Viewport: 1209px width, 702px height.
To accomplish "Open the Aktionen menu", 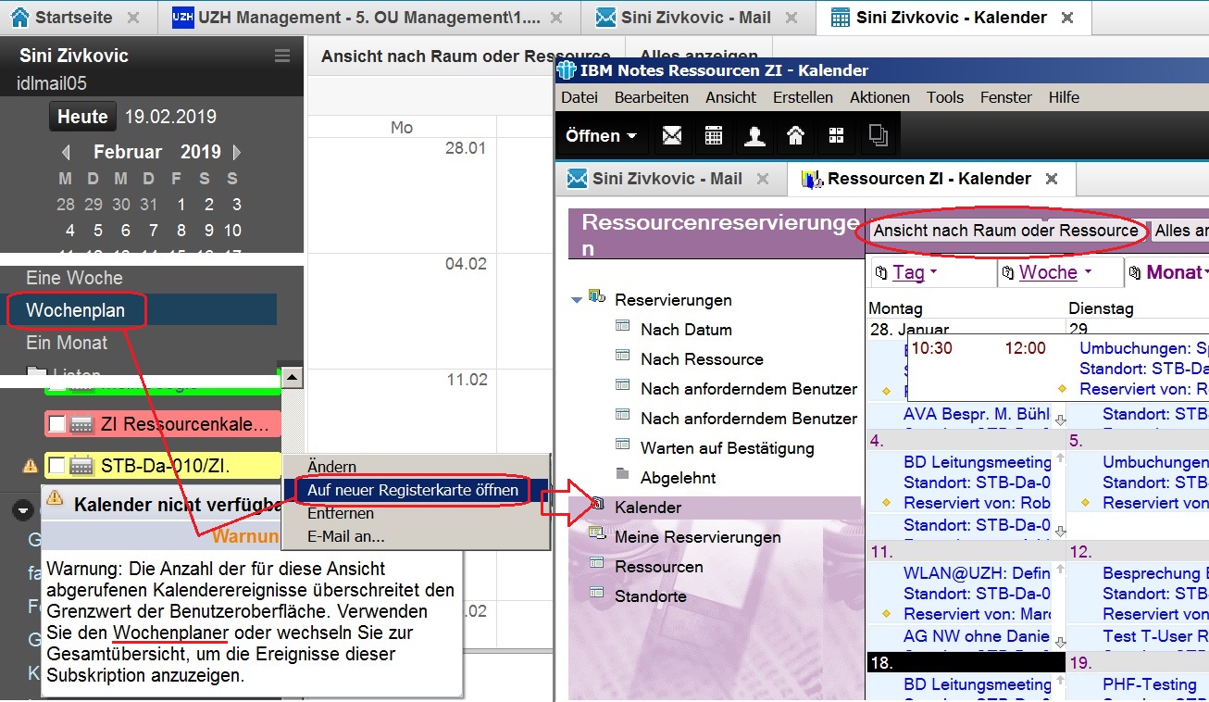I will coord(879,97).
